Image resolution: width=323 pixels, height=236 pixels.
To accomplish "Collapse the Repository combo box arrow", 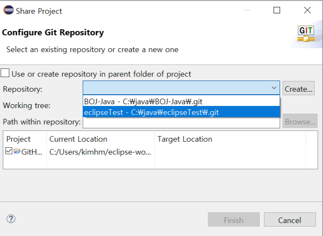I will click(274, 88).
